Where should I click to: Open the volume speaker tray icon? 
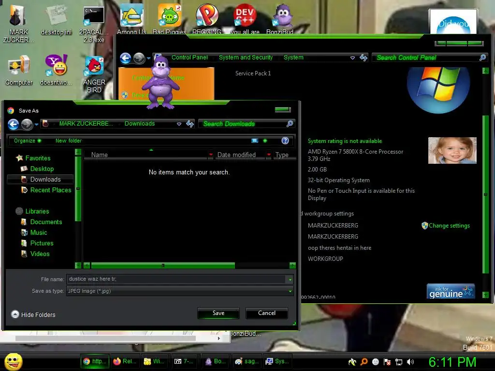click(410, 362)
